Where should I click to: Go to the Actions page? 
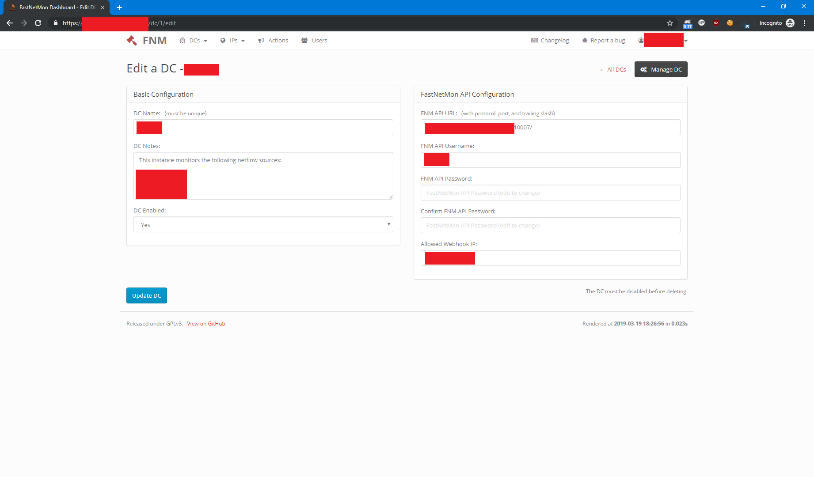273,40
